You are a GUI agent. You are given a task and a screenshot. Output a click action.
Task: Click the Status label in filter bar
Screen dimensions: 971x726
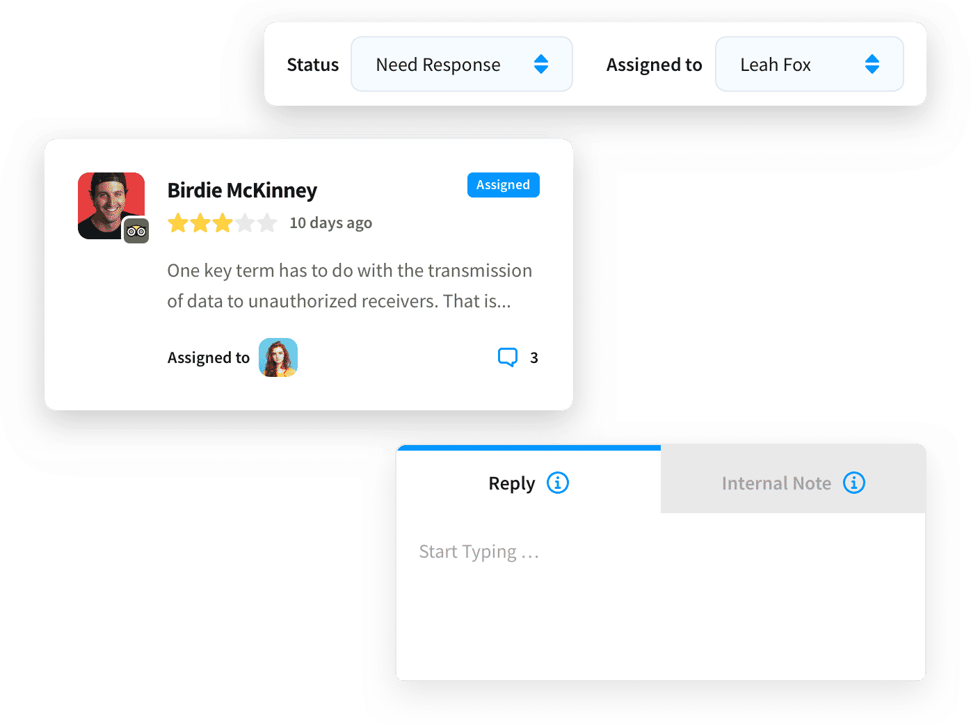tap(313, 65)
